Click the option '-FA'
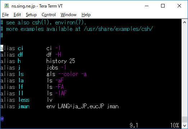Image resolution: width=188 pixels, height=129 pixels. coord(60,87)
